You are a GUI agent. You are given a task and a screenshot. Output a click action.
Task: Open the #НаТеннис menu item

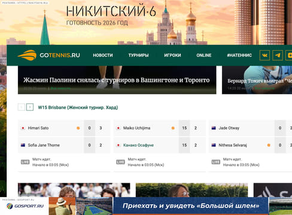coord(239,55)
